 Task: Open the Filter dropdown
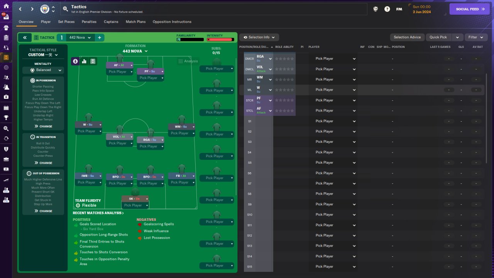click(x=476, y=37)
